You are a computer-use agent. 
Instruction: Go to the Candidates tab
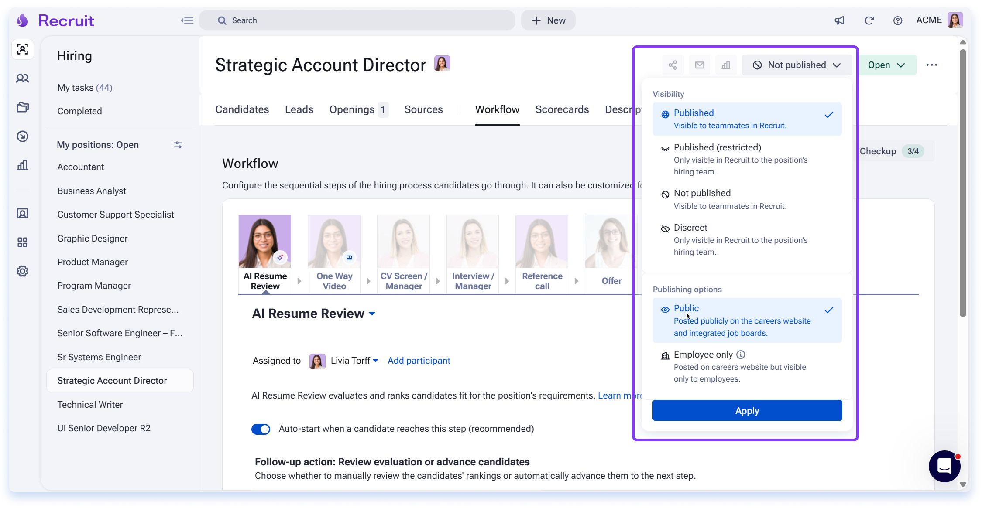pos(242,109)
